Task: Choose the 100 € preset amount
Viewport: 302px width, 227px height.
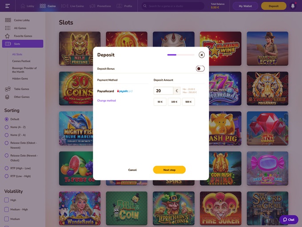Action: (x=174, y=102)
